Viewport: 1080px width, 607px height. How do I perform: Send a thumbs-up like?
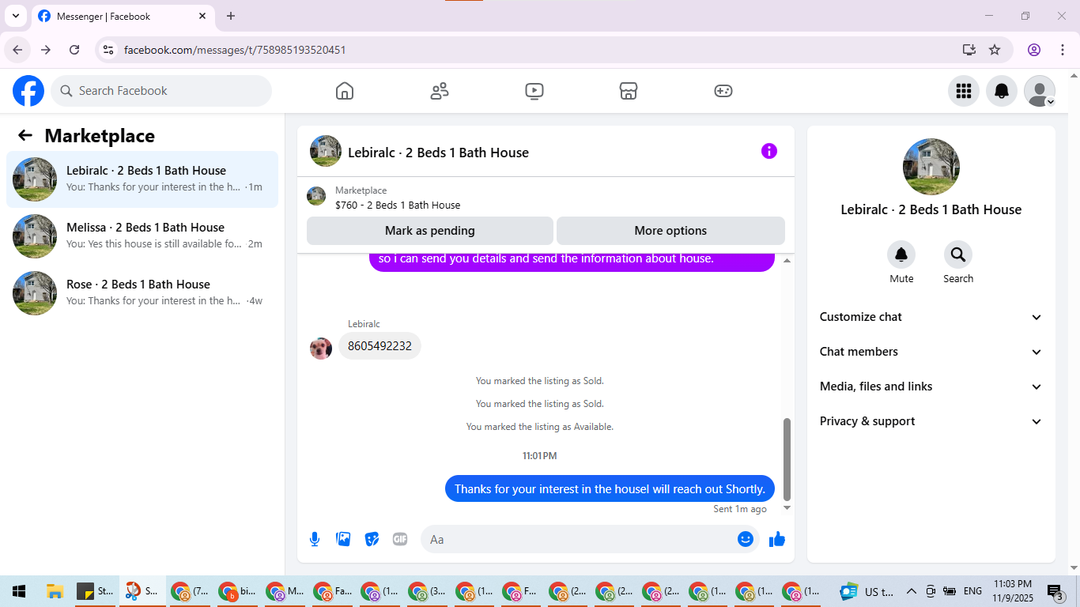tap(777, 539)
